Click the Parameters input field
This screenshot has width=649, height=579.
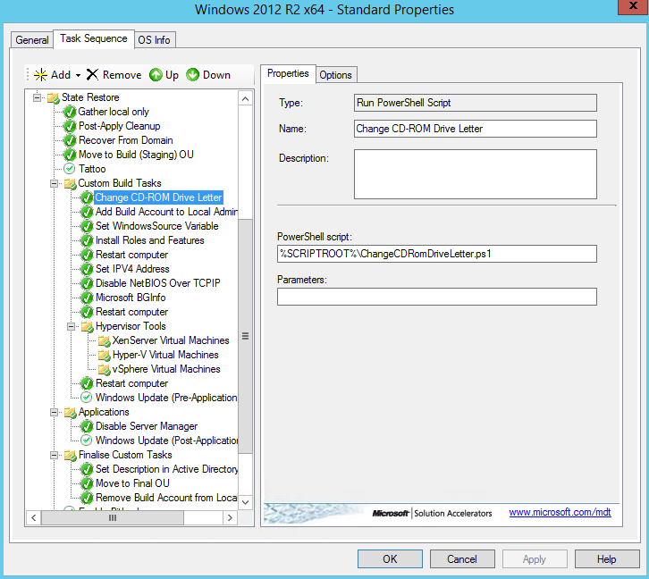point(436,297)
